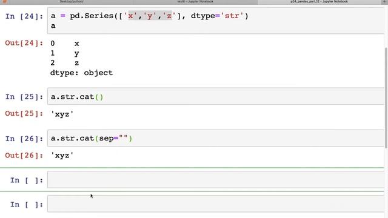Click the output row '1 y'
The height and width of the screenshot is (218, 388).
tap(65, 53)
